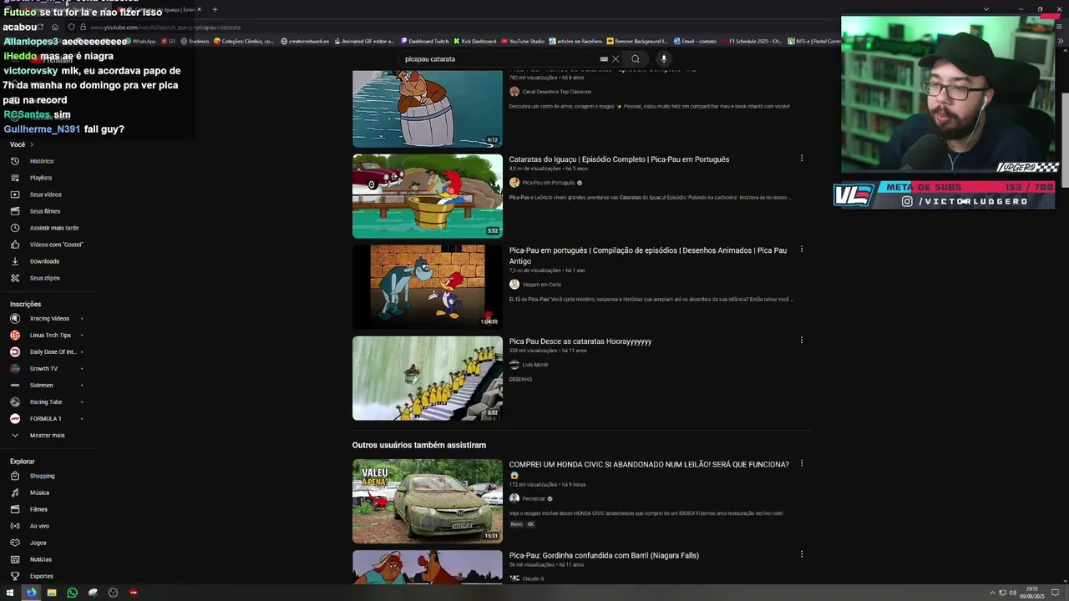The width and height of the screenshot is (1069, 601).
Task: Open Cataratas do Iguaçu Episódio Completo title
Action: pos(619,159)
